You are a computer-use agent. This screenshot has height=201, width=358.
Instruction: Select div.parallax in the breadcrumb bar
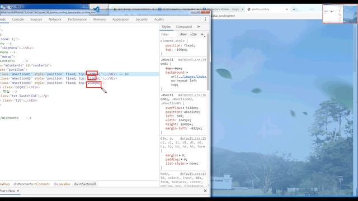point(62,184)
